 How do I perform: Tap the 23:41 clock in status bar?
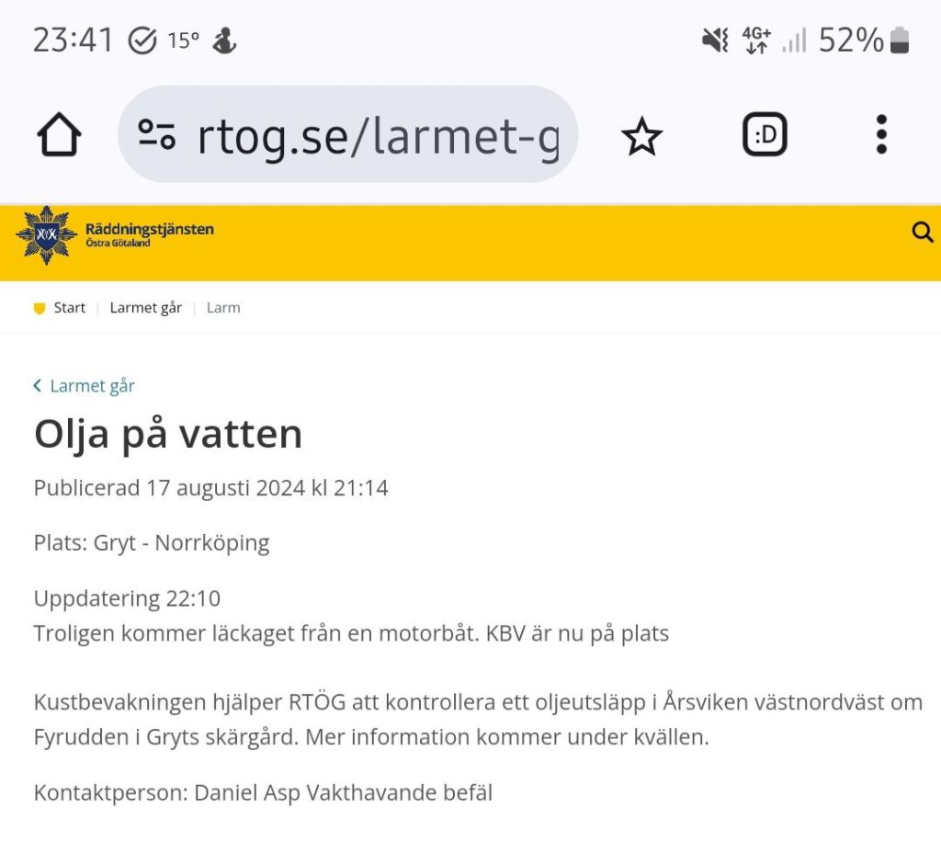74,40
